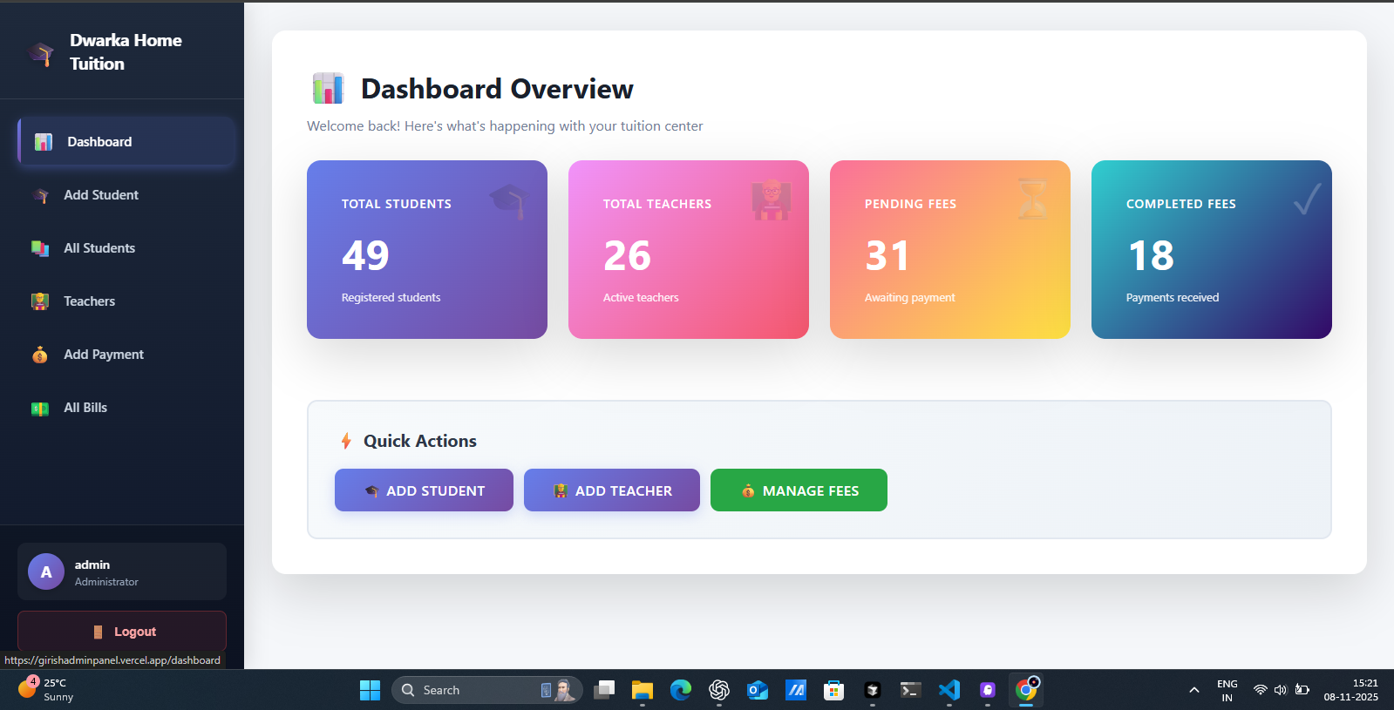
Task: Select Add Payment in the sidebar
Action: click(x=103, y=355)
